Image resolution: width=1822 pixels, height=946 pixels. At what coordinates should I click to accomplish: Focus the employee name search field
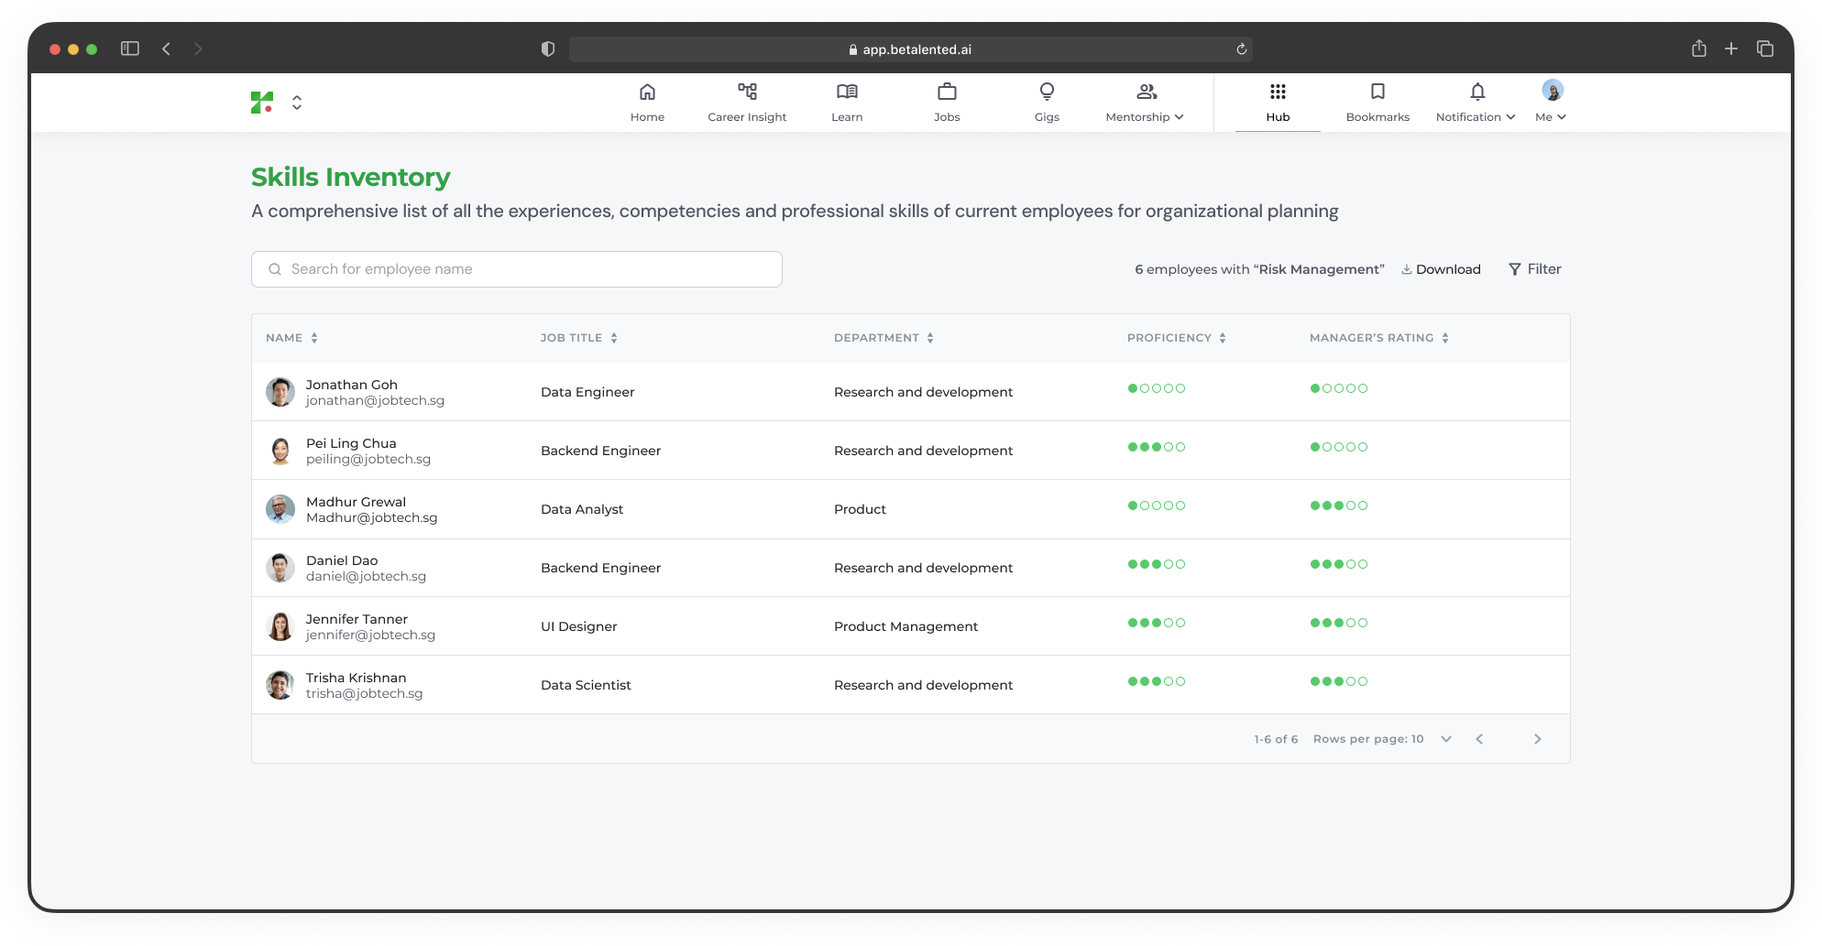click(517, 269)
